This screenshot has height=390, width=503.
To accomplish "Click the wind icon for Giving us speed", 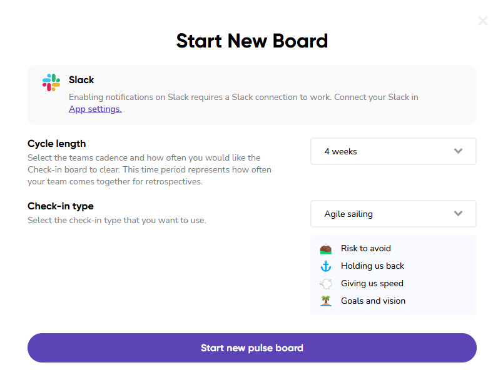I will (325, 284).
